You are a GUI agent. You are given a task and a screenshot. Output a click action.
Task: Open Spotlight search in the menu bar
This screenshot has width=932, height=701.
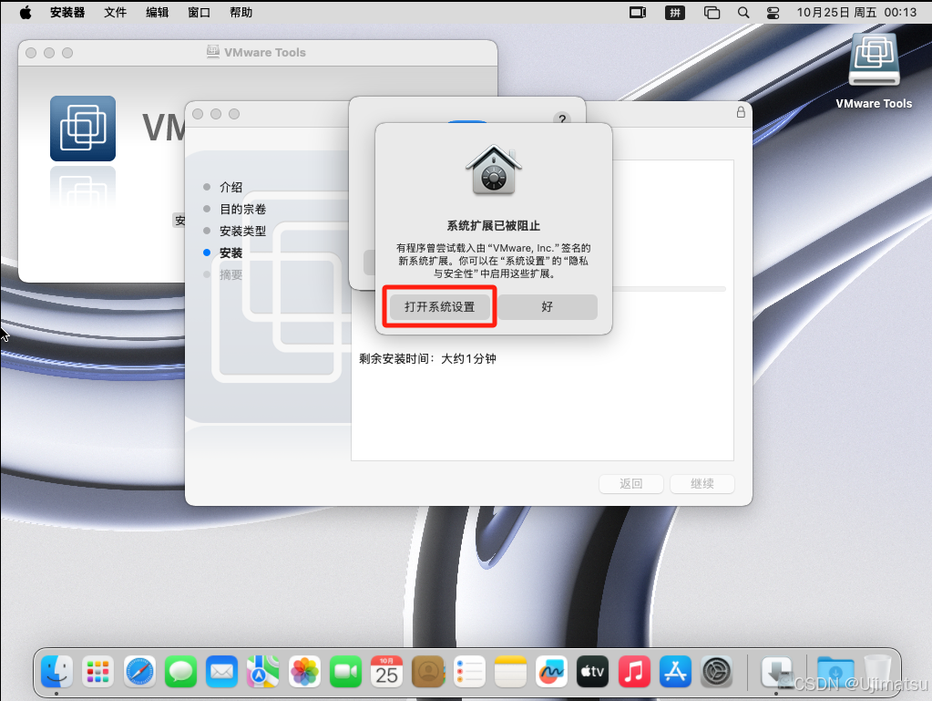tap(743, 13)
